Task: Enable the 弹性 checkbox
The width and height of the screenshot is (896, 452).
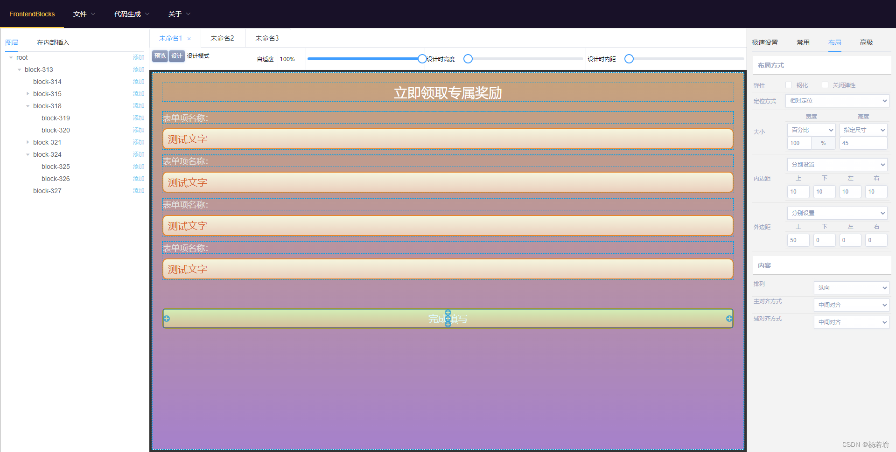Action: [789, 85]
